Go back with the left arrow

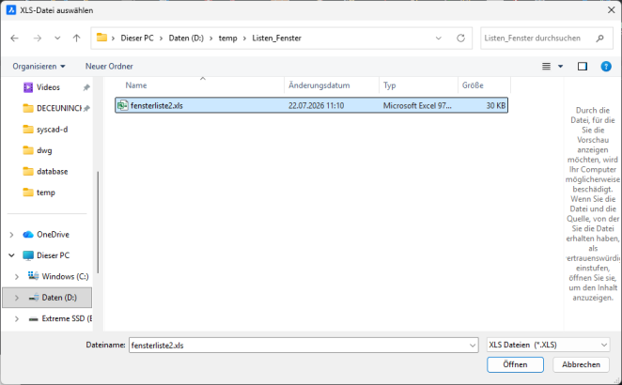tap(15, 38)
